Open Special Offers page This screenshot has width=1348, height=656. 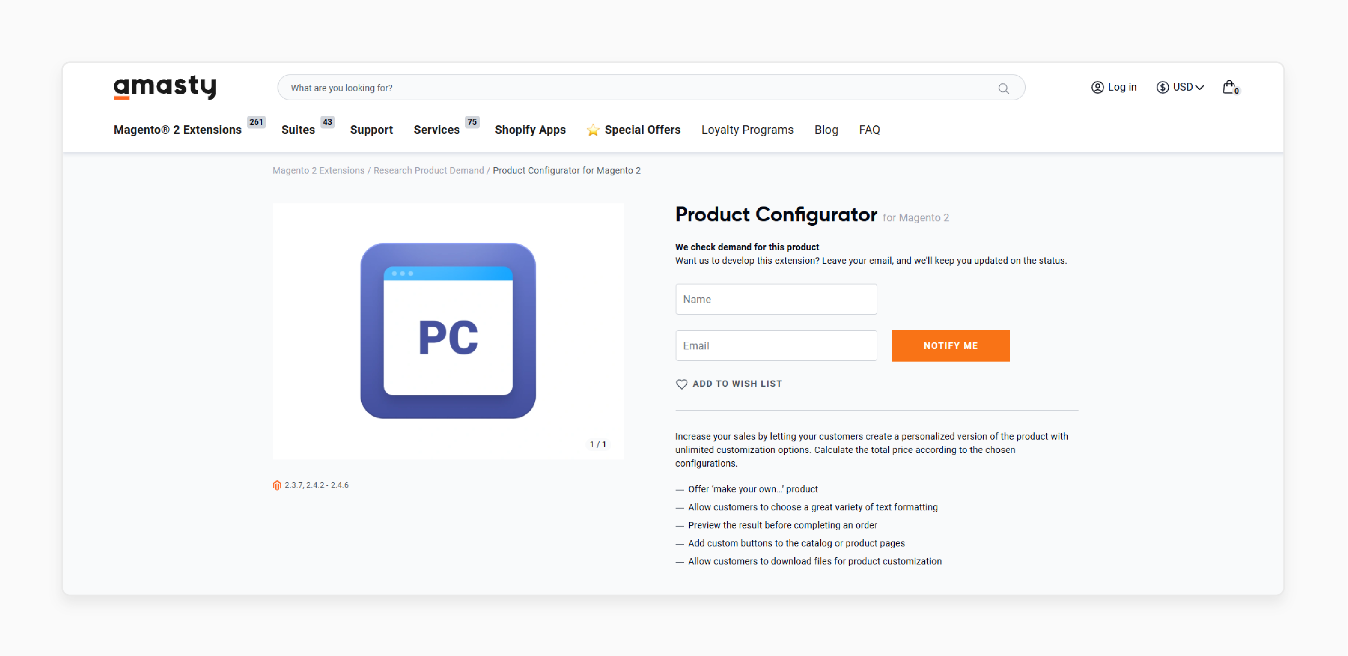pyautogui.click(x=642, y=130)
